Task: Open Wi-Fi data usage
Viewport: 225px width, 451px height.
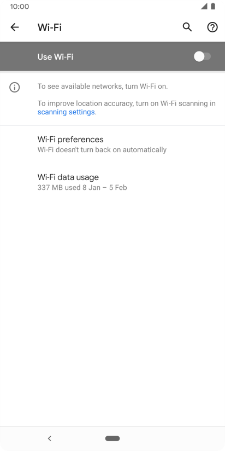Action: coord(112,182)
